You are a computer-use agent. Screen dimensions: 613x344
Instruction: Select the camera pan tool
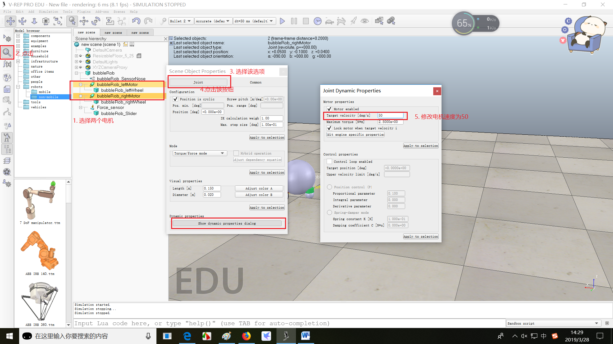click(x=11, y=21)
